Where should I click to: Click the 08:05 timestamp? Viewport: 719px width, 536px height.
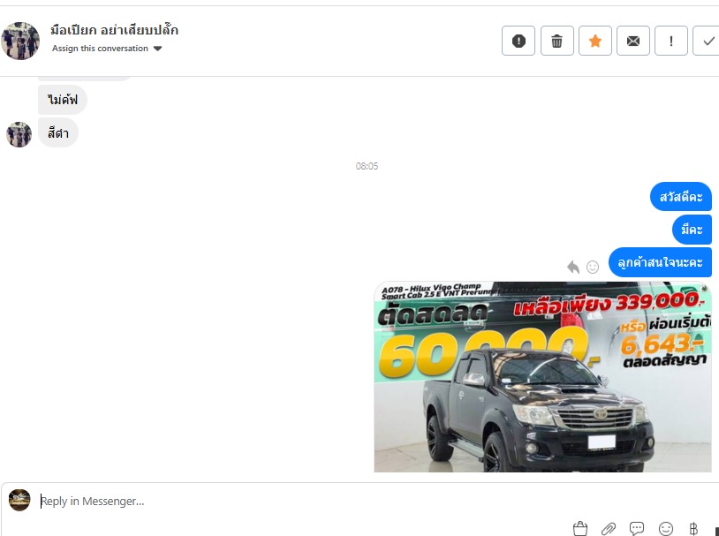click(x=367, y=166)
